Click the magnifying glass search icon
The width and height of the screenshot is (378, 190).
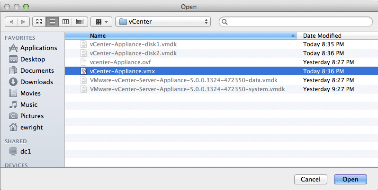pos(225,22)
